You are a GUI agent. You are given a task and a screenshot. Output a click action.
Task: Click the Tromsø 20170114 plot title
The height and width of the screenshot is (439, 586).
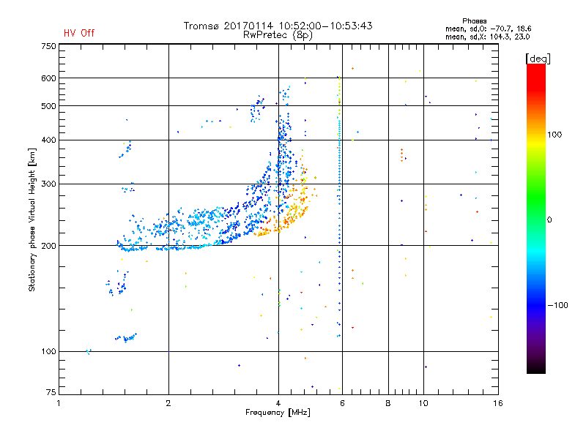click(278, 26)
